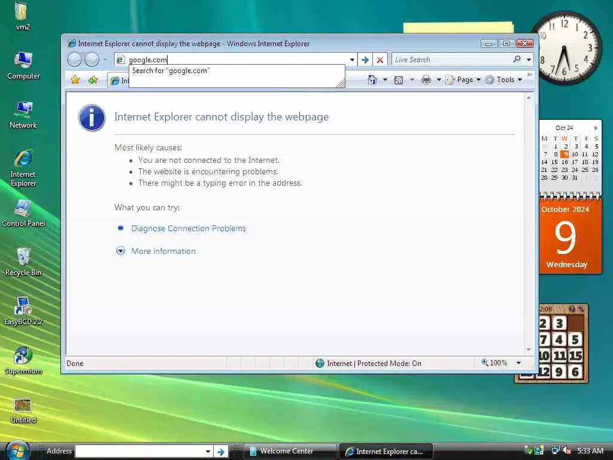Image resolution: width=613 pixels, height=460 pixels.
Task: Select the Network desktop icon
Action: click(23, 114)
